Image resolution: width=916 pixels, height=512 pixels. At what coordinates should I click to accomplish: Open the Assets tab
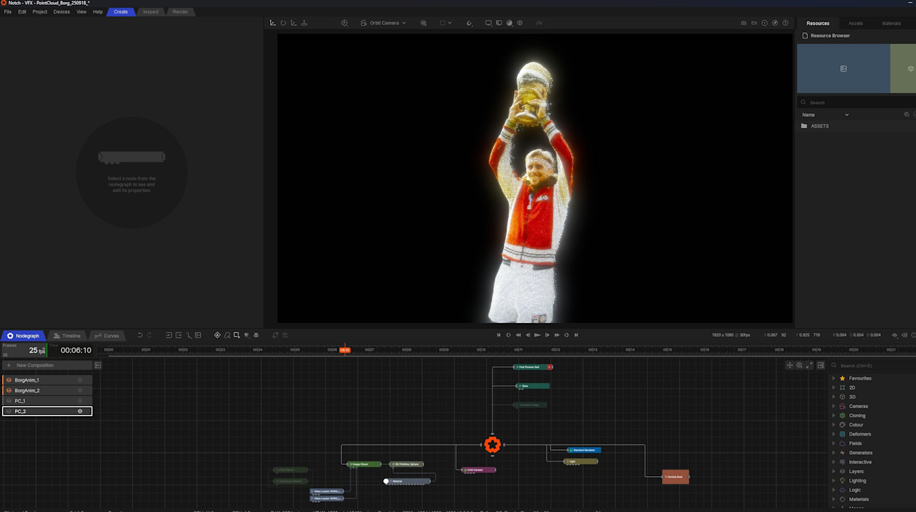(856, 24)
